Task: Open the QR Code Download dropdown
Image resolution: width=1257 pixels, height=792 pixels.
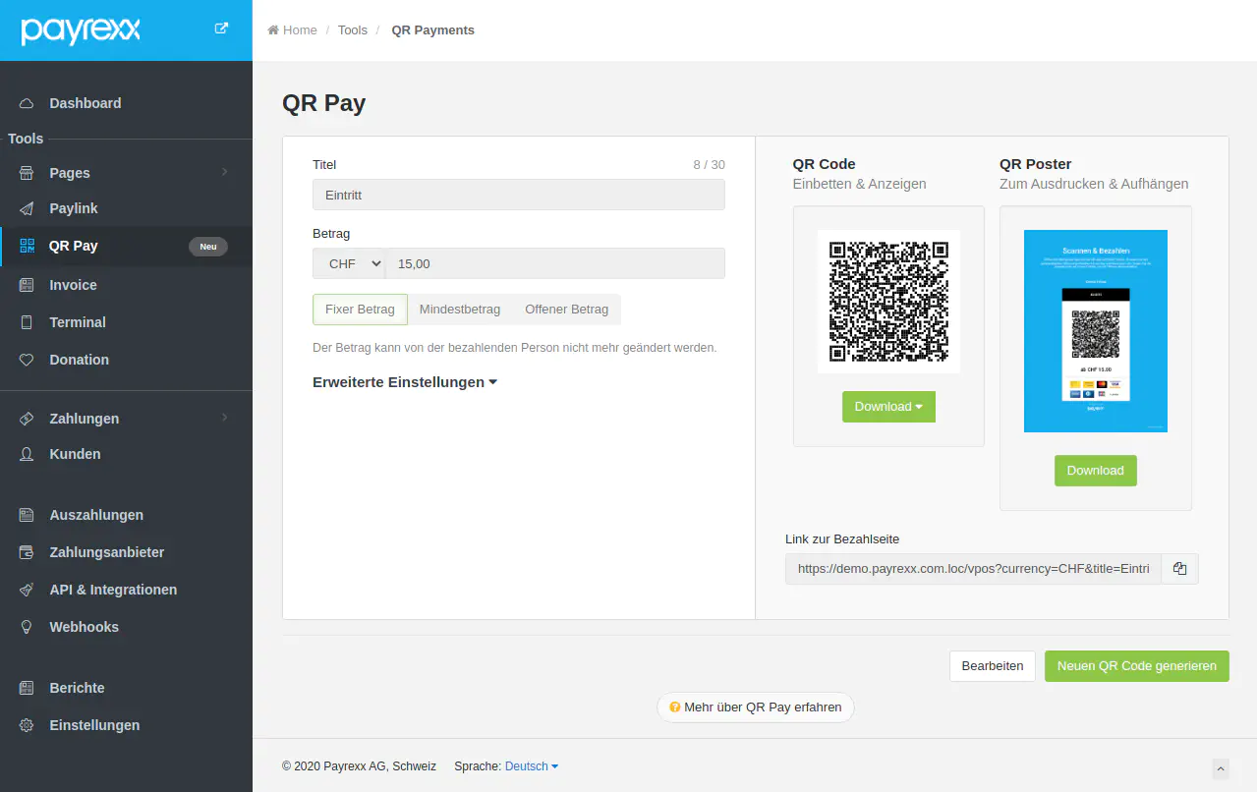Action: pos(888,407)
